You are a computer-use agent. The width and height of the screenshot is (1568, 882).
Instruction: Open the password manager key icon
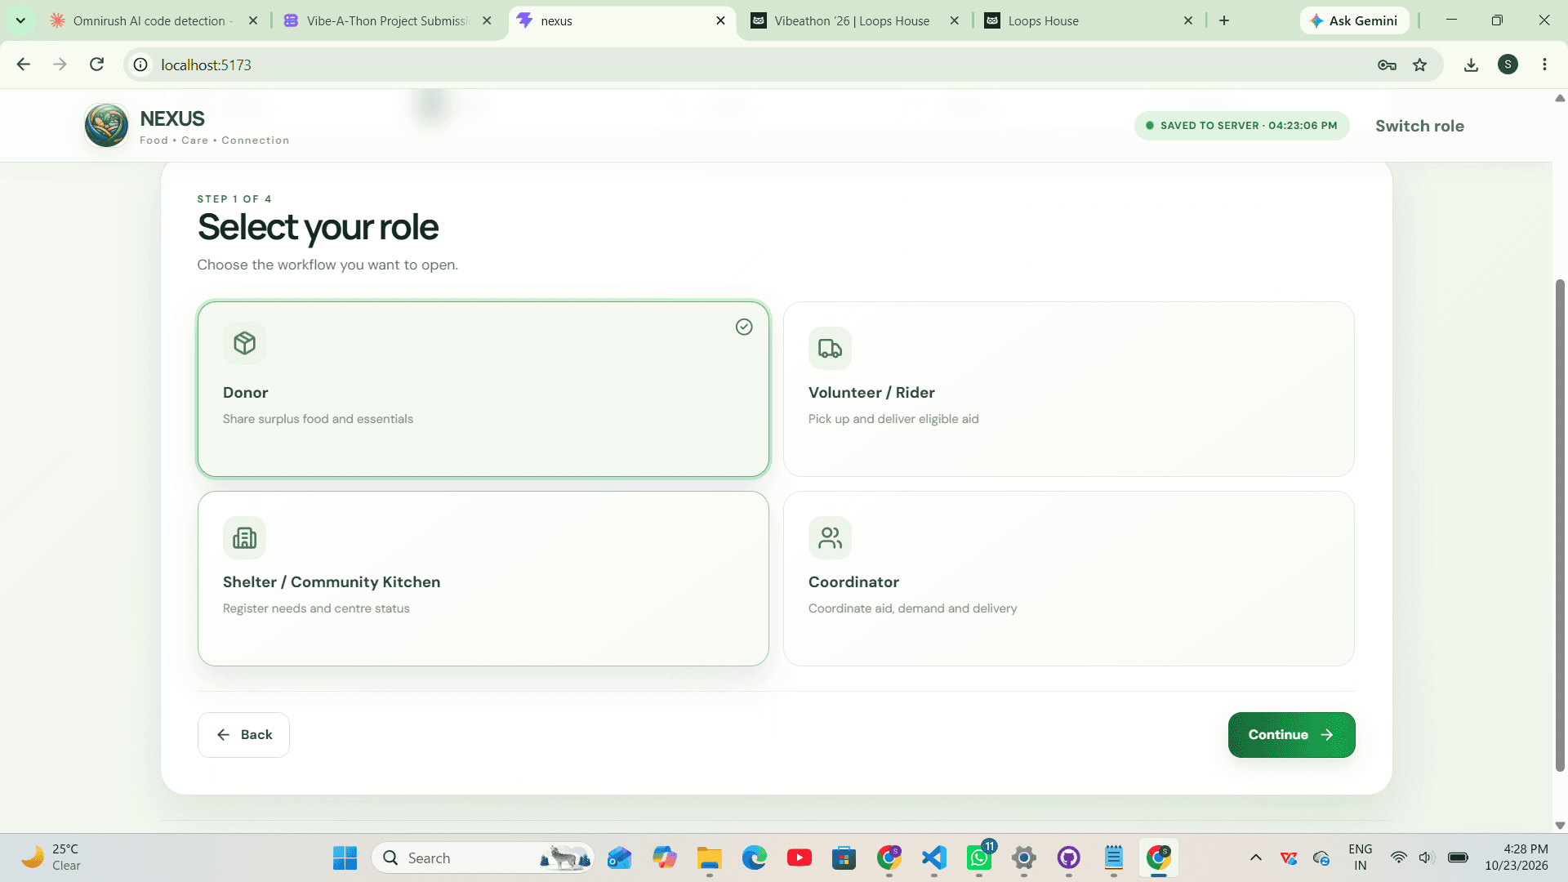[1387, 65]
